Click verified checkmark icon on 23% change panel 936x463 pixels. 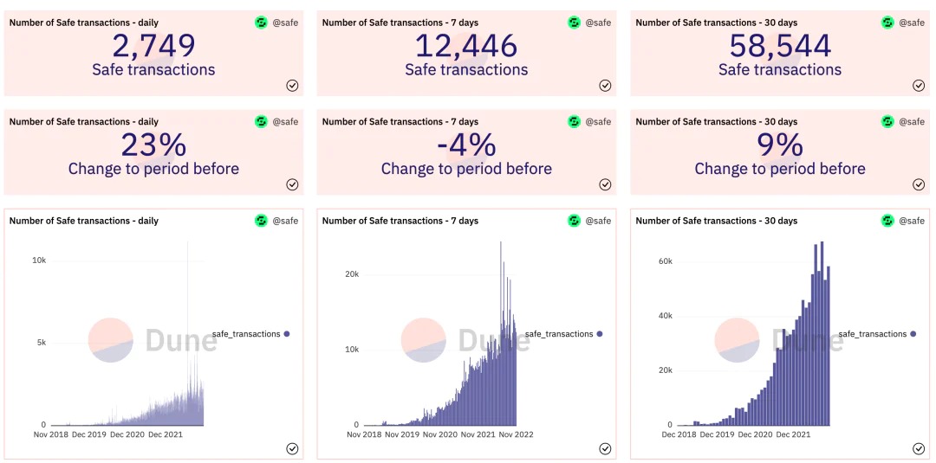[292, 183]
